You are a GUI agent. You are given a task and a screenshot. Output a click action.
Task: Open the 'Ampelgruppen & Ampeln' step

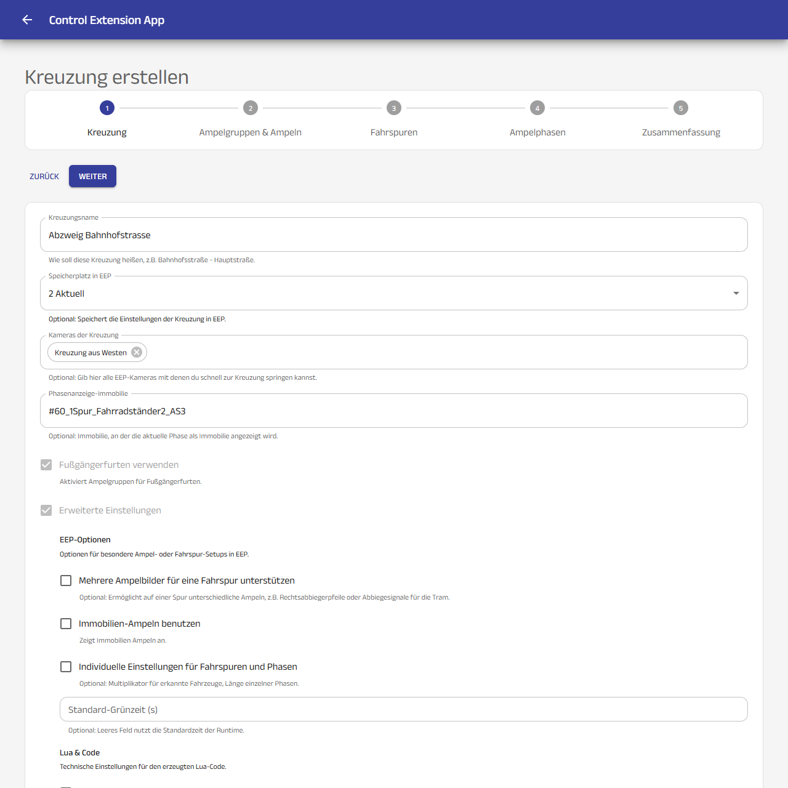[x=251, y=132]
